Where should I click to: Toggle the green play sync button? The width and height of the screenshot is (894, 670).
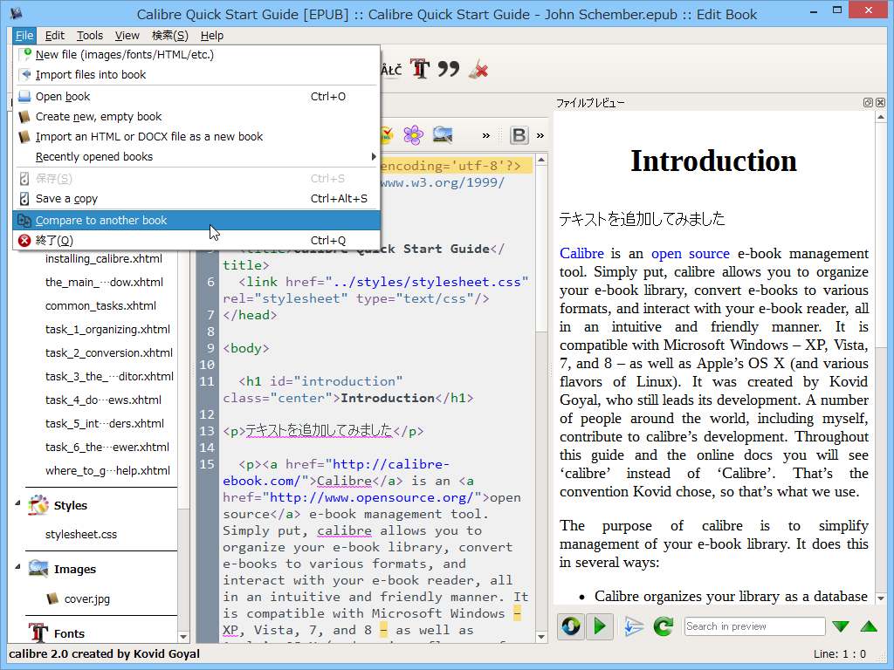click(600, 626)
